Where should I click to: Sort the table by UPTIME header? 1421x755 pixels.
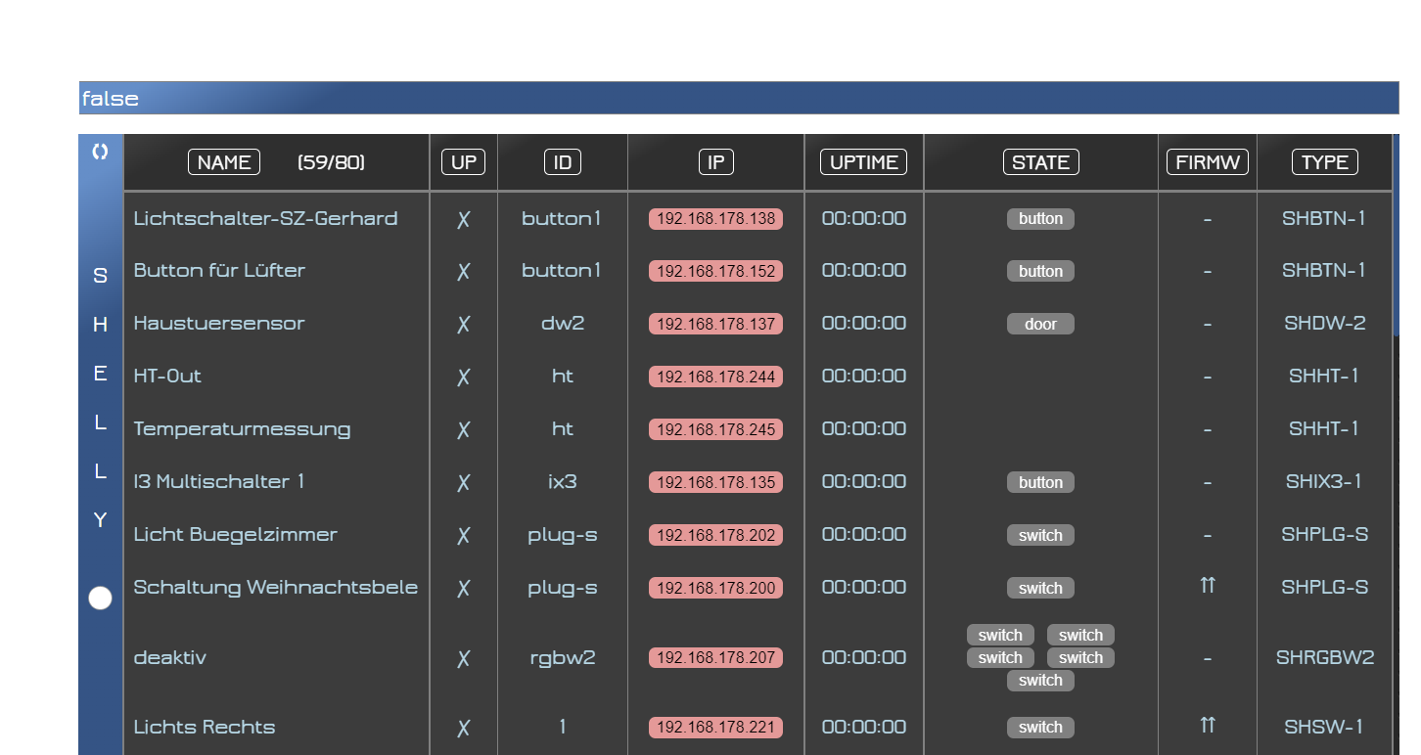coord(863,162)
